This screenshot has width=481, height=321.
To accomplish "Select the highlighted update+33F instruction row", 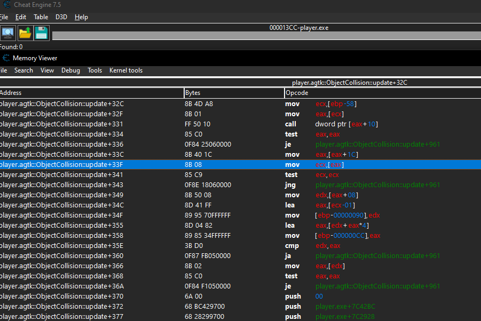I will click(240, 165).
